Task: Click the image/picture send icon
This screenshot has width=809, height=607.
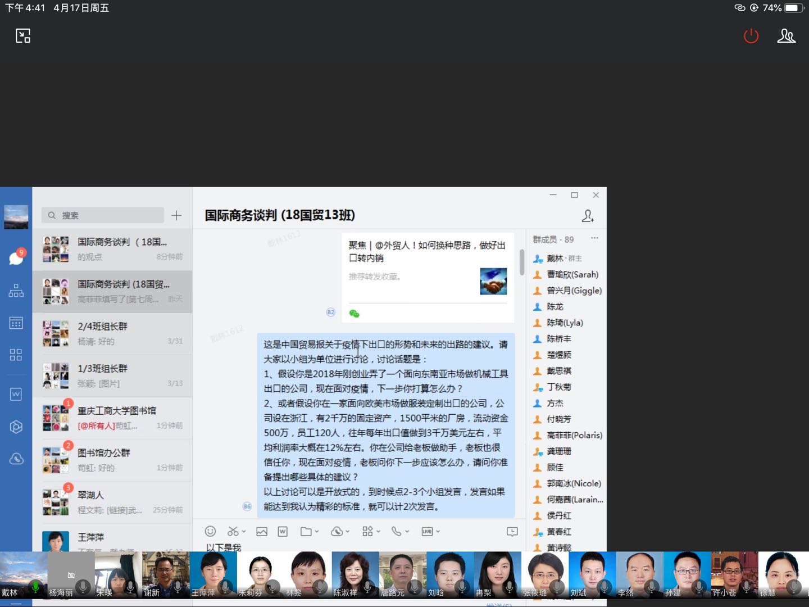Action: point(262,531)
